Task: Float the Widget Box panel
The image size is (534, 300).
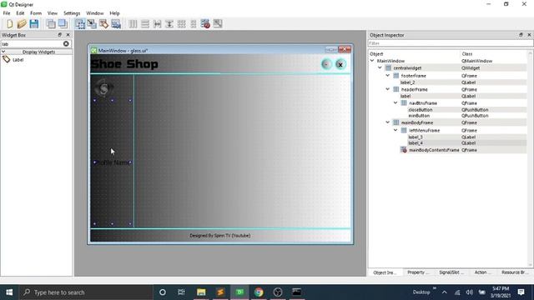Action: point(60,35)
